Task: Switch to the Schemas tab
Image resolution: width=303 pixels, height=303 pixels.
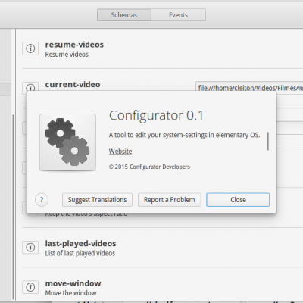Action: coord(124,15)
